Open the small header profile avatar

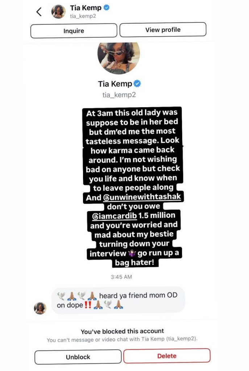click(x=58, y=11)
